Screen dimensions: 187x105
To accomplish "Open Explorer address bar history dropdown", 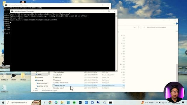I will click(x=135, y=27).
